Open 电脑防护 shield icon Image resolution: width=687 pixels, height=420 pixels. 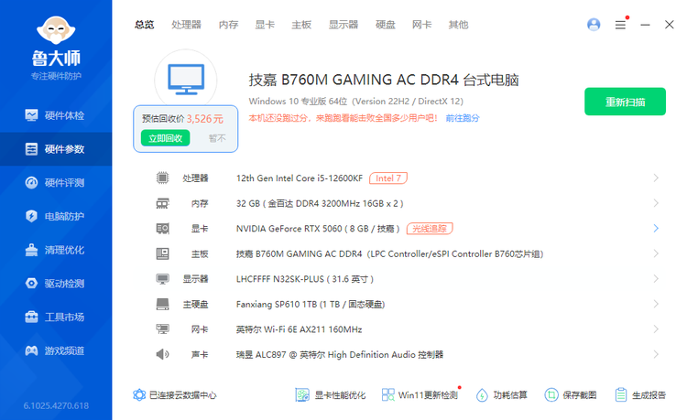[x=32, y=216]
